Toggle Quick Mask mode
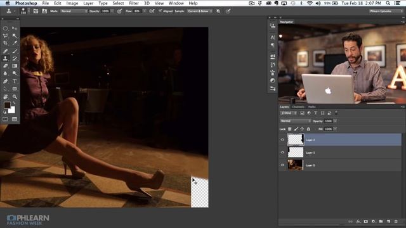406x228 pixels. (x=6, y=119)
